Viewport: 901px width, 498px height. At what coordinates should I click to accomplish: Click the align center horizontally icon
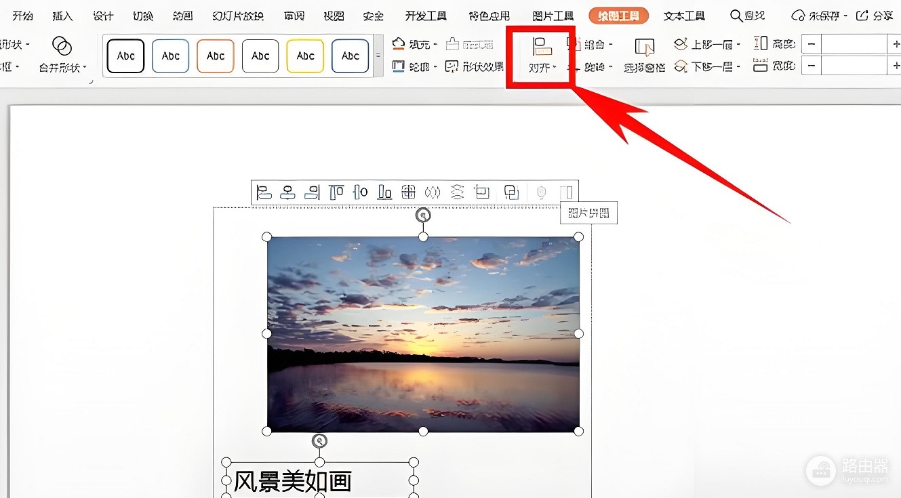point(288,192)
